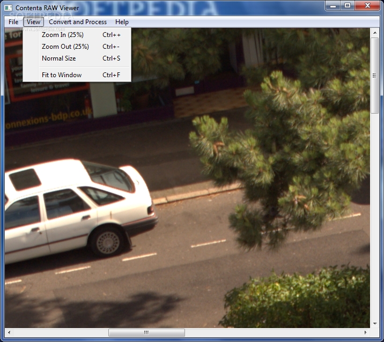Screen dimensions: 384x342
Task: Click the vertical scrollbar down arrow
Action: coord(375,324)
